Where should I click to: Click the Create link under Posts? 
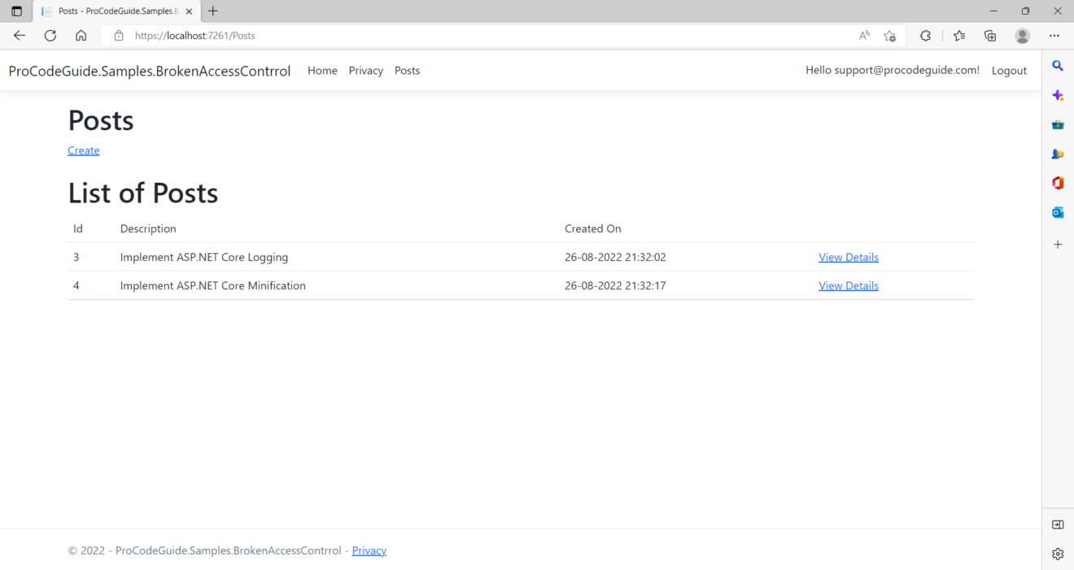[x=83, y=150]
